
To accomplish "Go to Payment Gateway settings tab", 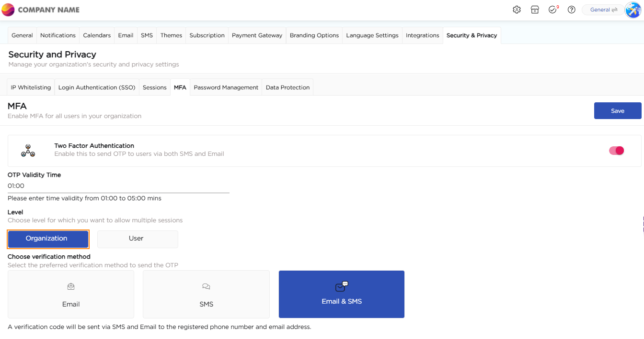I will [x=257, y=35].
